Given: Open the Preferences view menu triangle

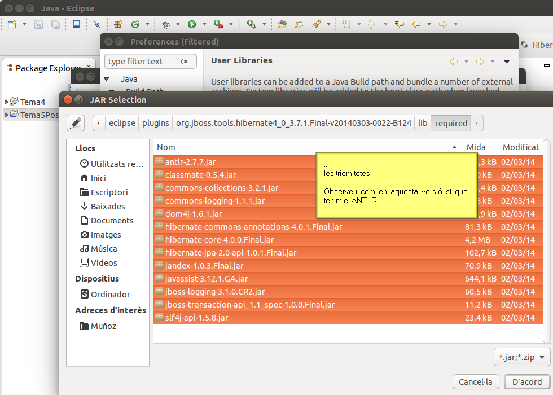Looking at the screenshot, I should point(507,62).
